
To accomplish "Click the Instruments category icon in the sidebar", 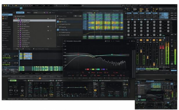I will point(3,27).
